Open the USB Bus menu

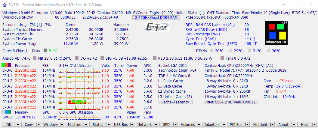[x=121, y=125]
